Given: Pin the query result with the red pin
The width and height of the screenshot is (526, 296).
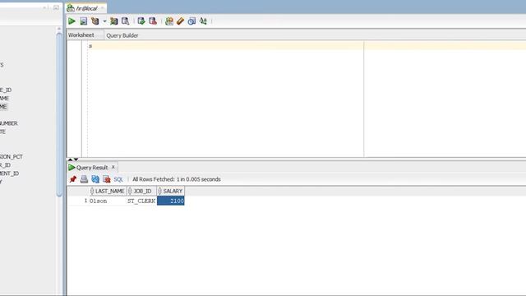Looking at the screenshot, I should coord(73,179).
